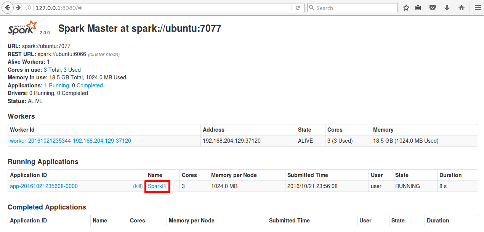Click the search input field
Viewport: 484px width, 232px height.
tap(352, 7)
